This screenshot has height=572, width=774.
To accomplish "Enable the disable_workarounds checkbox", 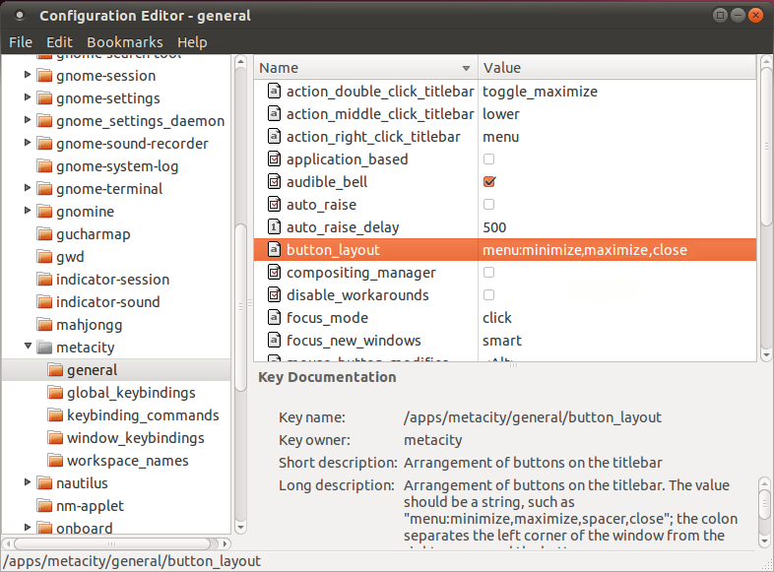I will (x=488, y=295).
